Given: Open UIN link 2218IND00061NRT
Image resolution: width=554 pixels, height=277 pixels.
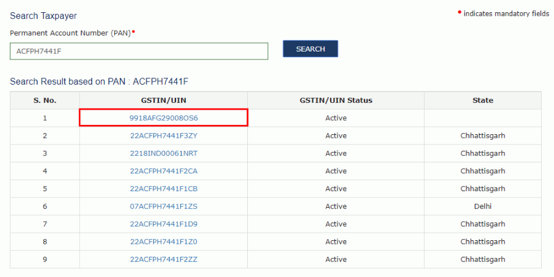Looking at the screenshot, I should click(x=164, y=153).
